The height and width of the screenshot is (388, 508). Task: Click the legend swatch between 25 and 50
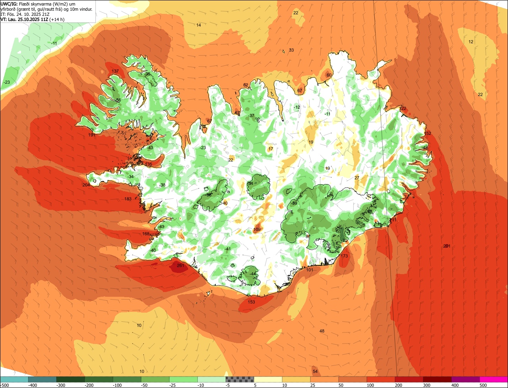point(324,379)
